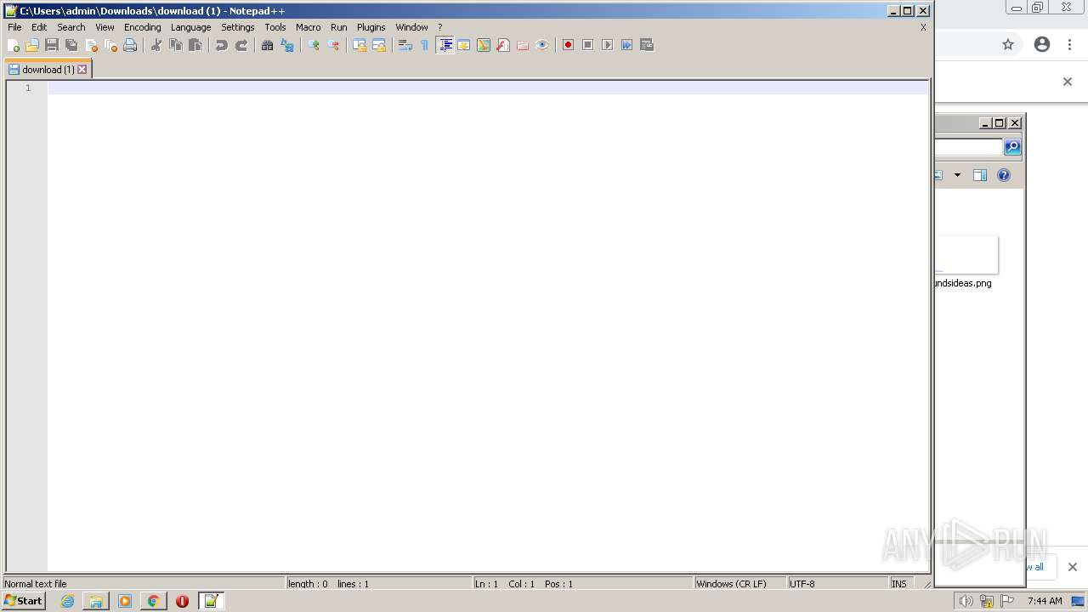
Task: Click the Paste toolbar icon
Action: 195,45
